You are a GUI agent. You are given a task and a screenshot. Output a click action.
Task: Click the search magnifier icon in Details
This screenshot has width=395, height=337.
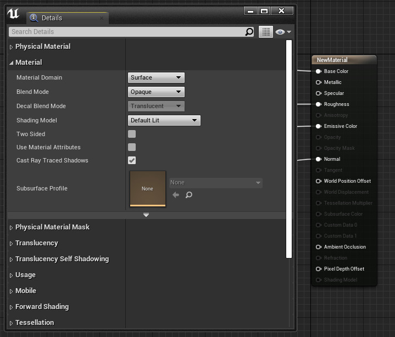point(249,32)
